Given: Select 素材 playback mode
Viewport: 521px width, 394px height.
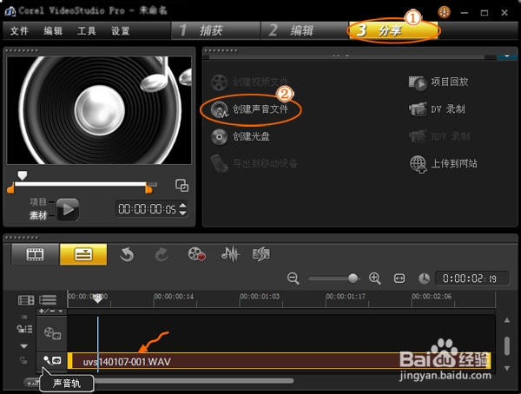Looking at the screenshot, I should tap(38, 215).
